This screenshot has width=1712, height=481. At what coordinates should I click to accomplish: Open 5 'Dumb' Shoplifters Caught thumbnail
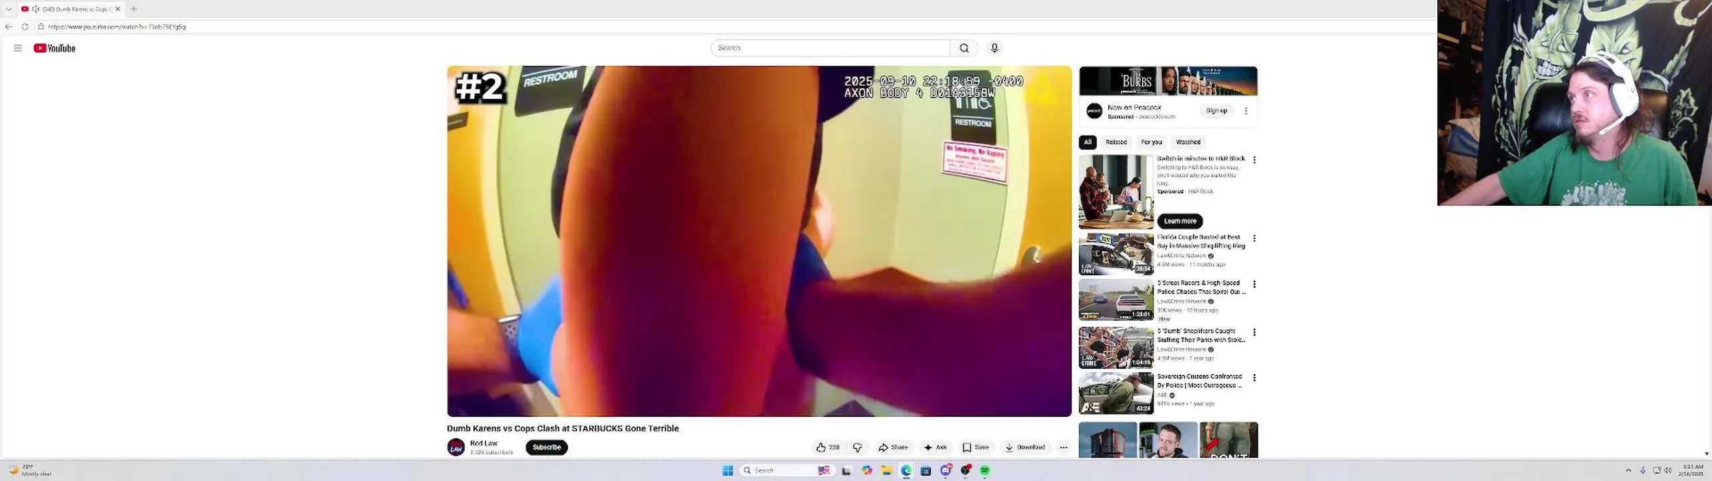[x=1116, y=347]
